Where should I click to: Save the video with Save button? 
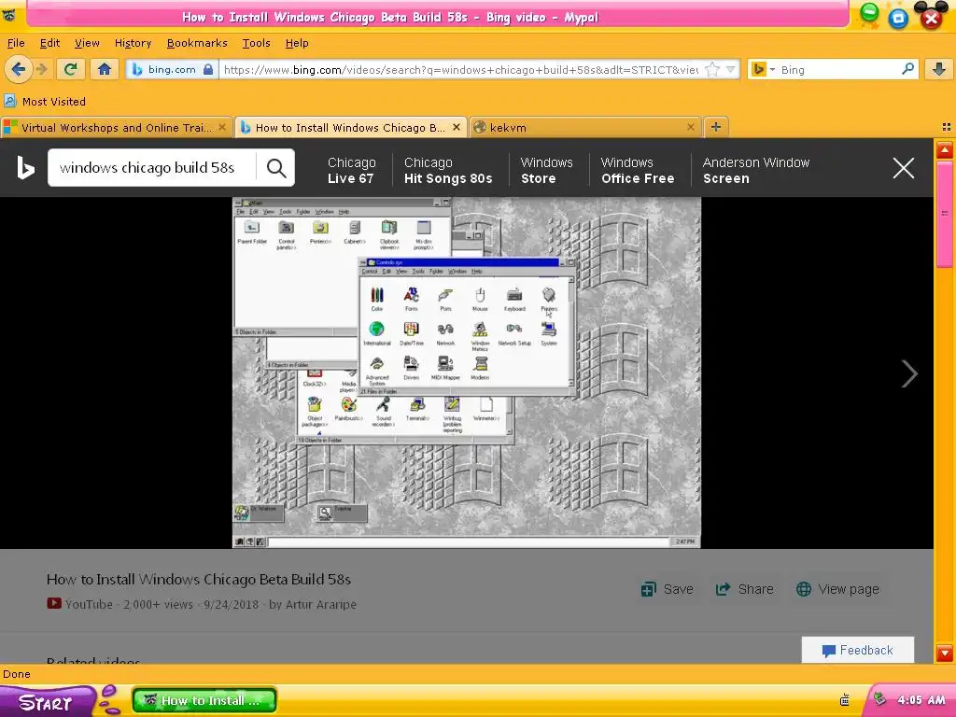click(x=667, y=589)
